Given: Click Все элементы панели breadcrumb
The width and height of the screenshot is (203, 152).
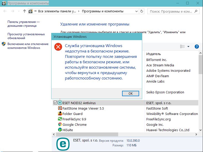Looking at the screenshot, I should pyautogui.click(x=57, y=11).
